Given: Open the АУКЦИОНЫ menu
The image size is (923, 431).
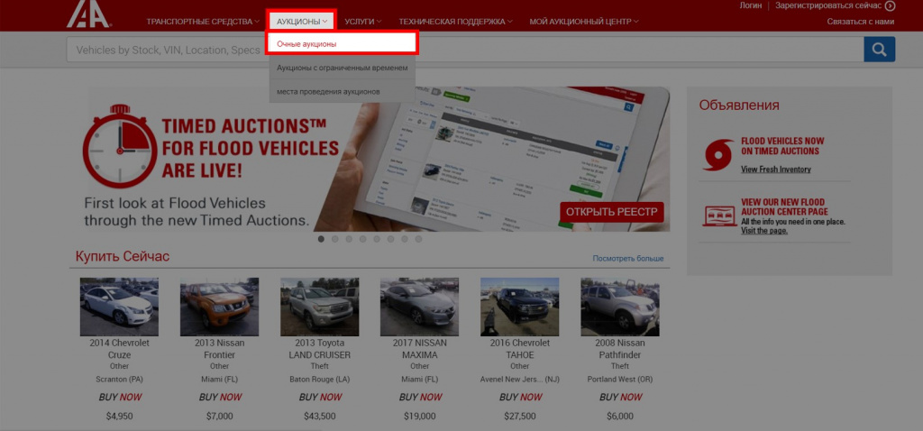Looking at the screenshot, I should click(x=301, y=22).
